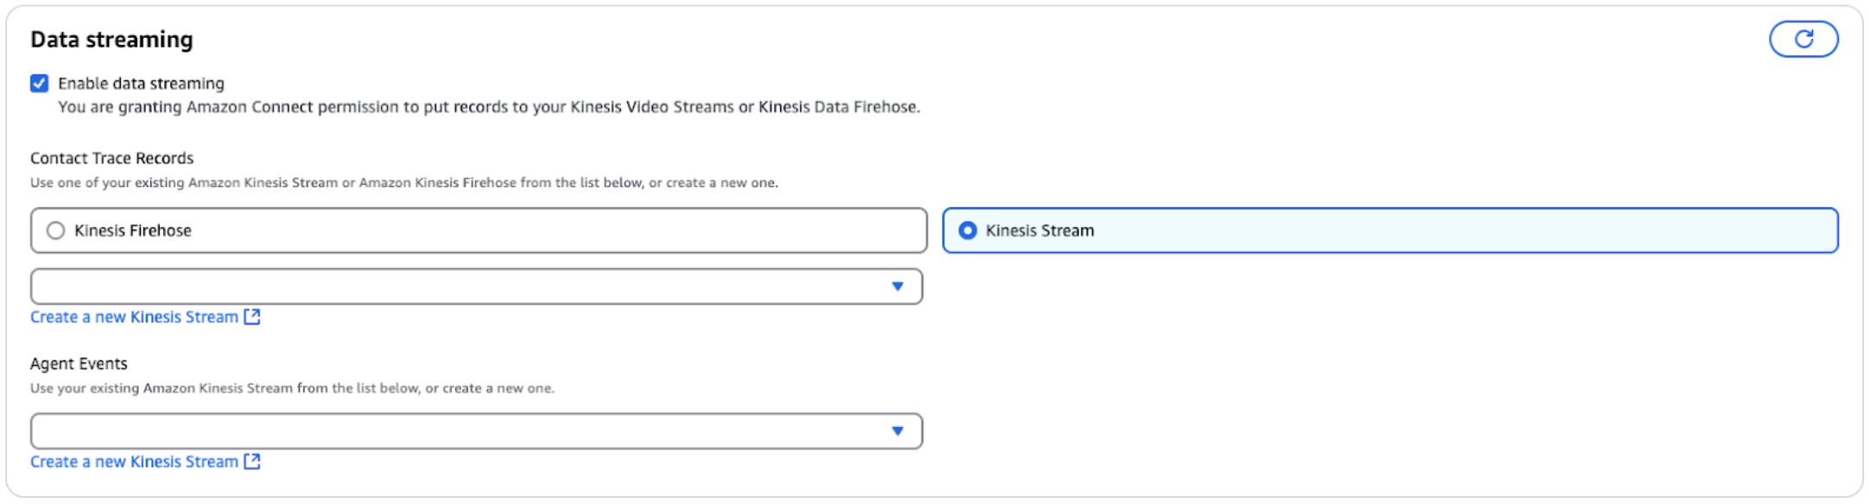Click the "Enable data streaming" label text
The width and height of the screenshot is (1869, 504).
[141, 84]
